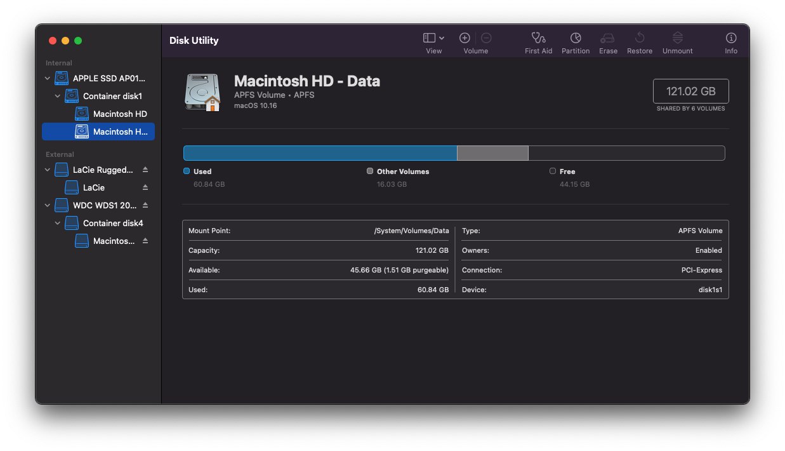The height and width of the screenshot is (451, 785).
Task: Select the LaCie volume in sidebar
Action: point(98,187)
